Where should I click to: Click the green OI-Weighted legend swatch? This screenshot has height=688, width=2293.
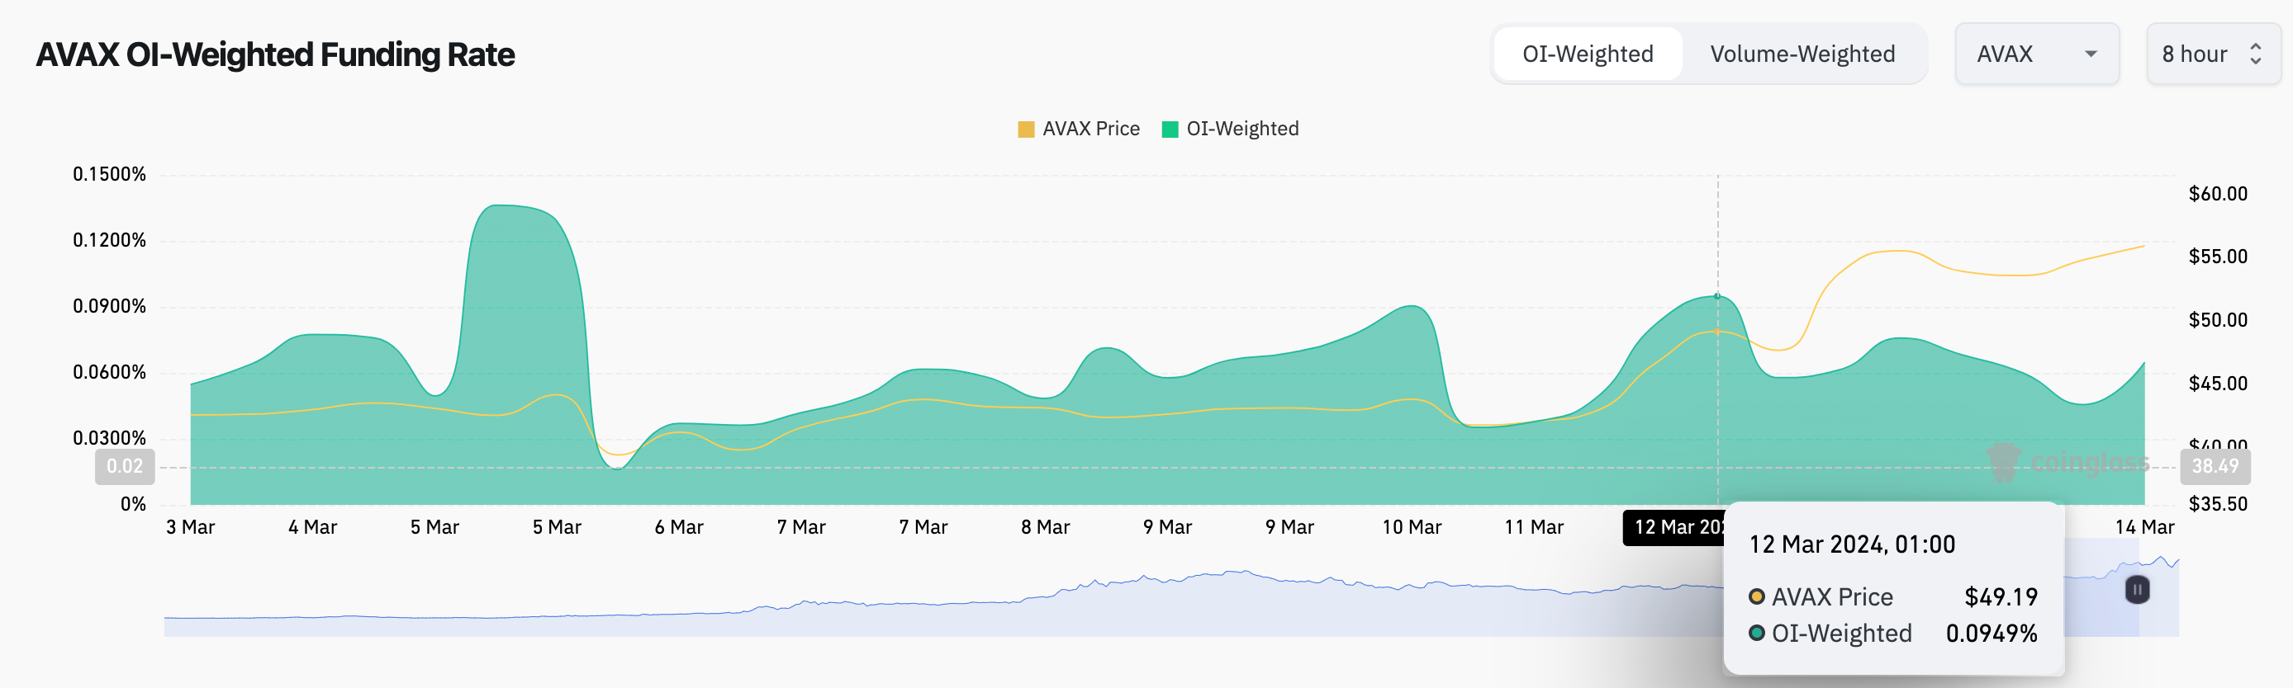(1170, 130)
